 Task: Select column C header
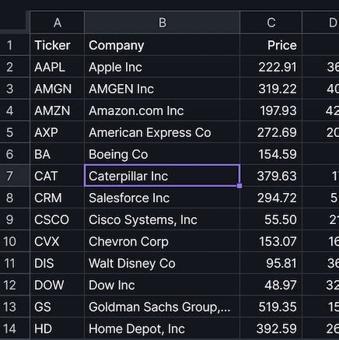pyautogui.click(x=271, y=23)
